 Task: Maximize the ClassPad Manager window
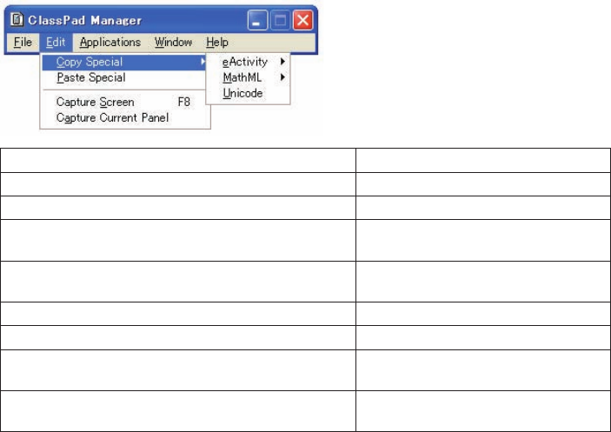(280, 20)
